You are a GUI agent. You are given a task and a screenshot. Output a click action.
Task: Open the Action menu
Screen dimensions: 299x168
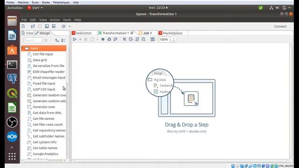coord(55,20)
